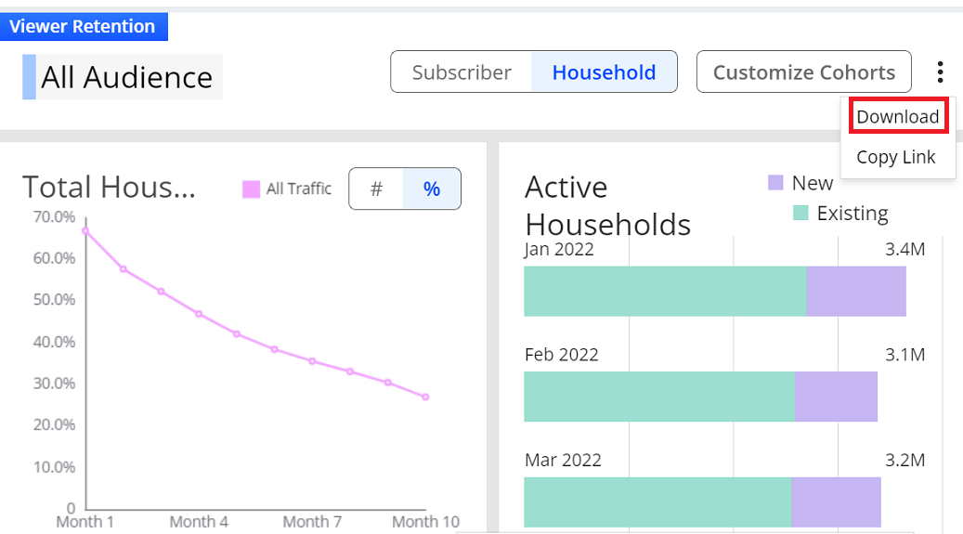Click the All Traffic pink legend swatch

pos(251,189)
